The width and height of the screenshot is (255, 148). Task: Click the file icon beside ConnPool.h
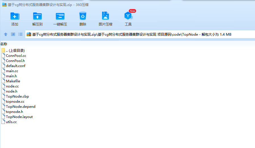[3, 61]
